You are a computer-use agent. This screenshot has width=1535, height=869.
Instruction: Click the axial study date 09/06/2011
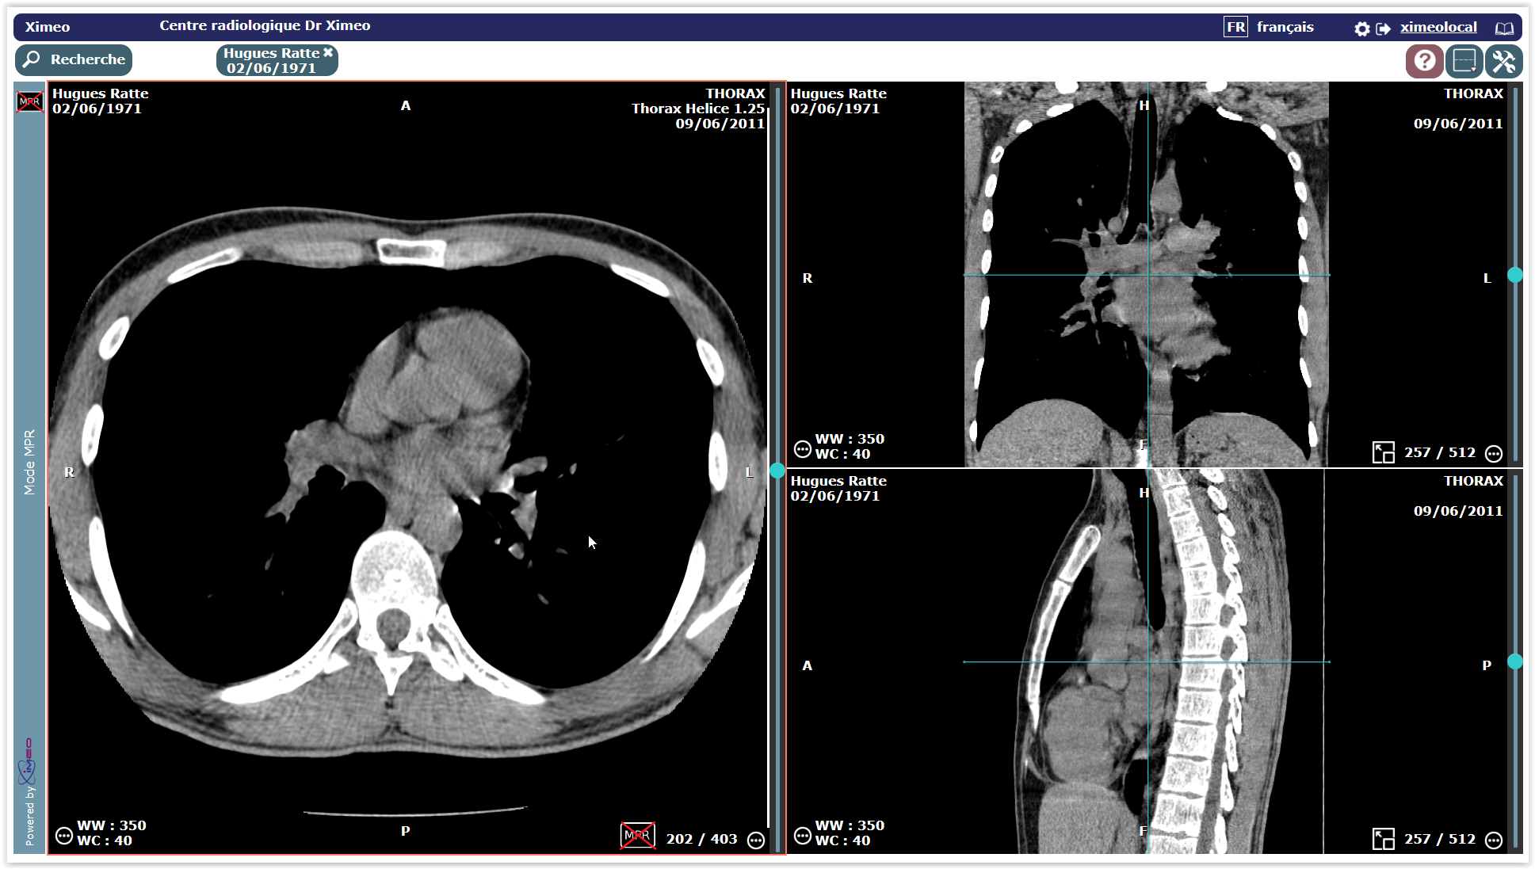pos(720,124)
